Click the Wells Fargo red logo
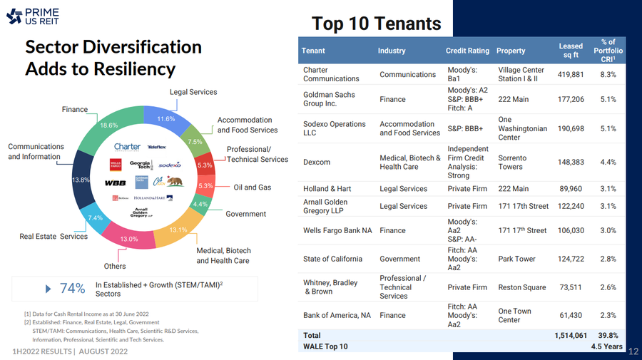This screenshot has height=360, width=642. click(116, 165)
